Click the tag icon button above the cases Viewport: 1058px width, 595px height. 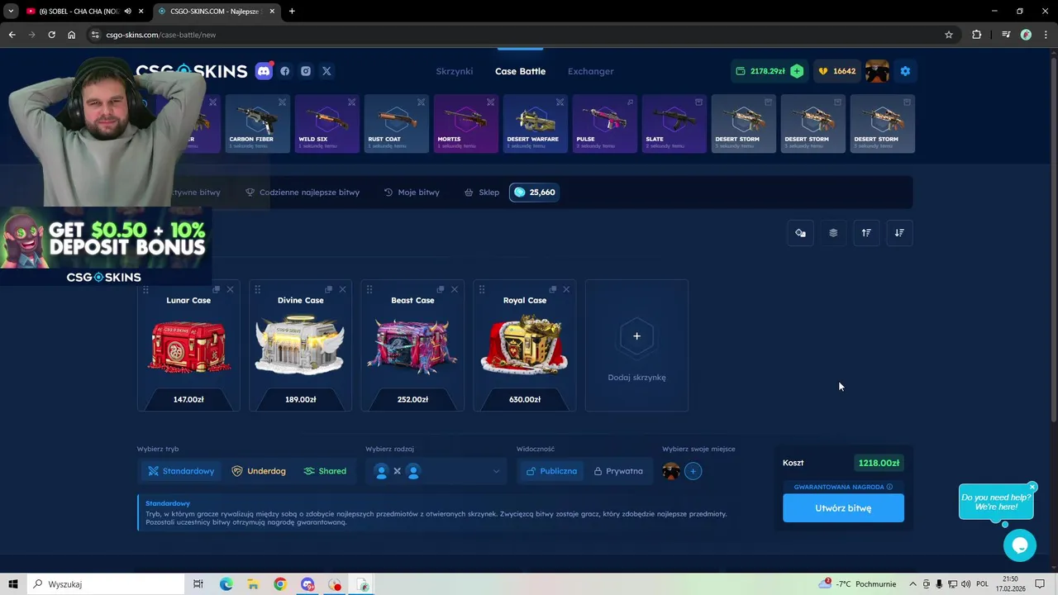[800, 233]
